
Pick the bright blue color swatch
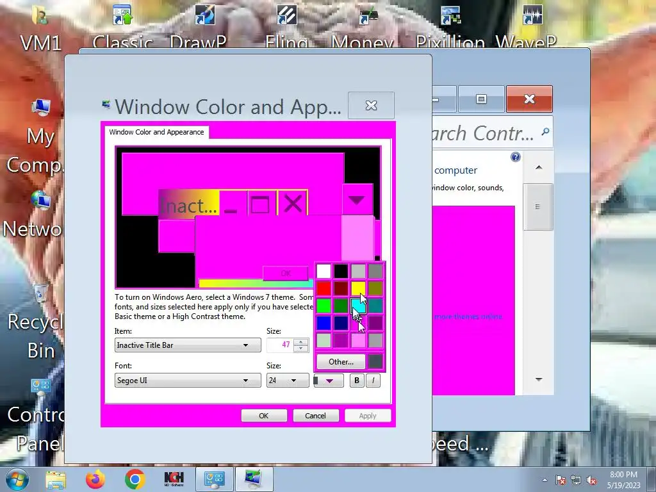[x=324, y=323]
